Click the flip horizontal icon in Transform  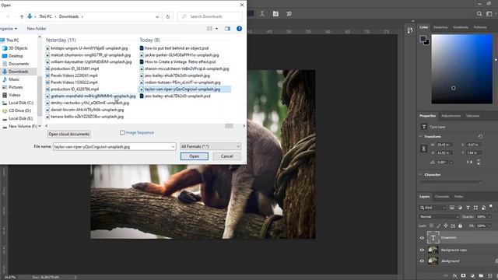pyautogui.click(x=469, y=162)
